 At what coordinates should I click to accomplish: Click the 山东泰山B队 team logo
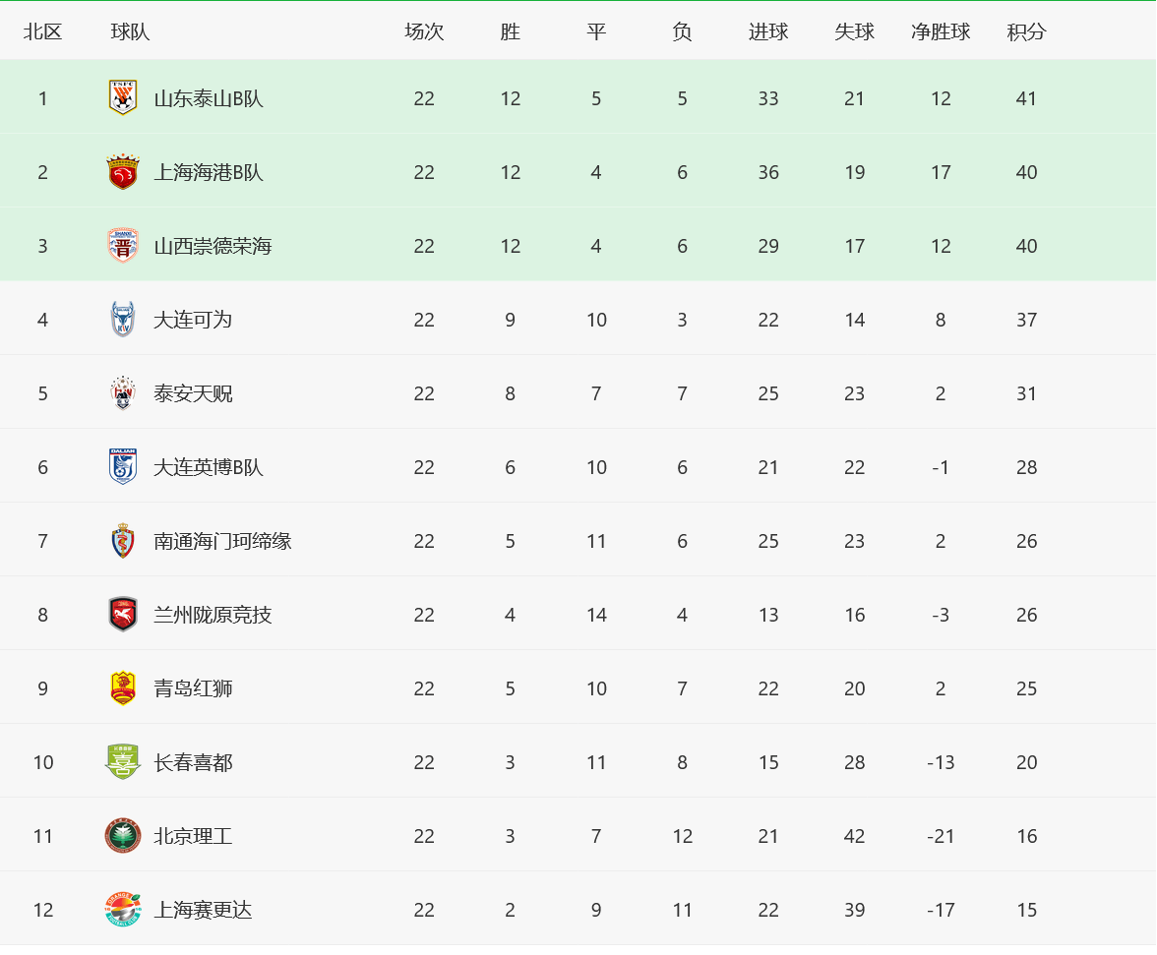pos(122,97)
